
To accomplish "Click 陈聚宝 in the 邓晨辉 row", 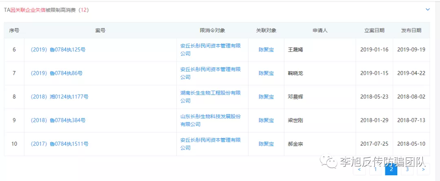I will 266,97.
